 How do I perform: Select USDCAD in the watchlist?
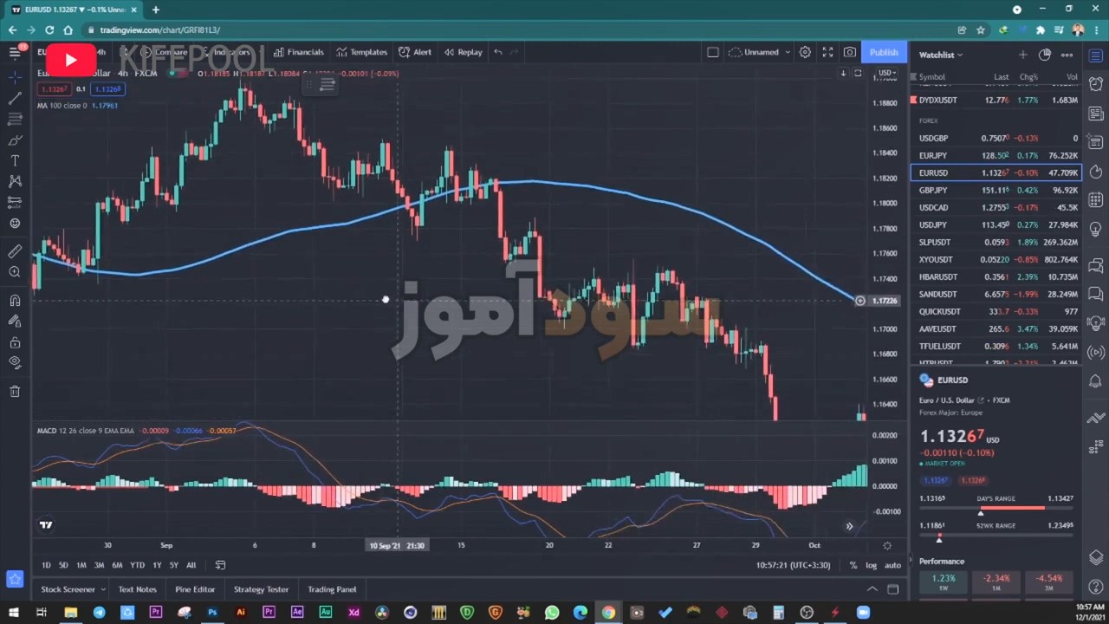pos(996,207)
